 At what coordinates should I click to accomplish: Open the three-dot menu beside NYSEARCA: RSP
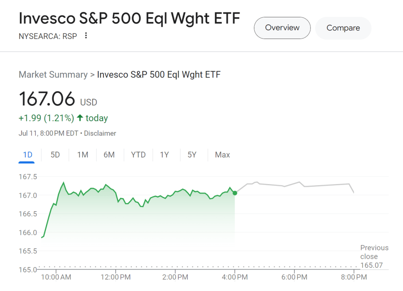point(86,36)
